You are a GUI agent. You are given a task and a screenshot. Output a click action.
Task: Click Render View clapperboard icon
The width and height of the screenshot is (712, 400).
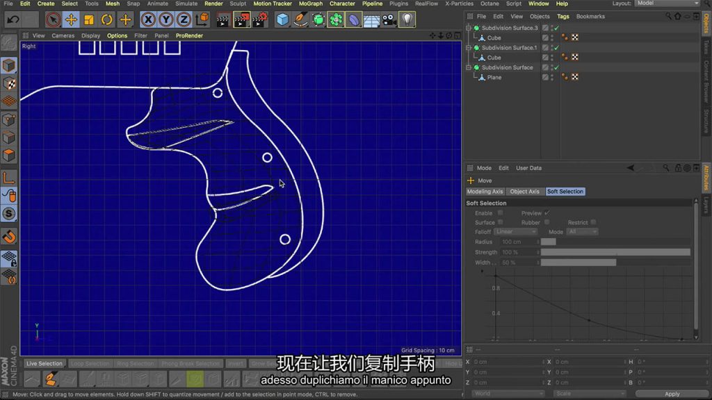pos(223,19)
